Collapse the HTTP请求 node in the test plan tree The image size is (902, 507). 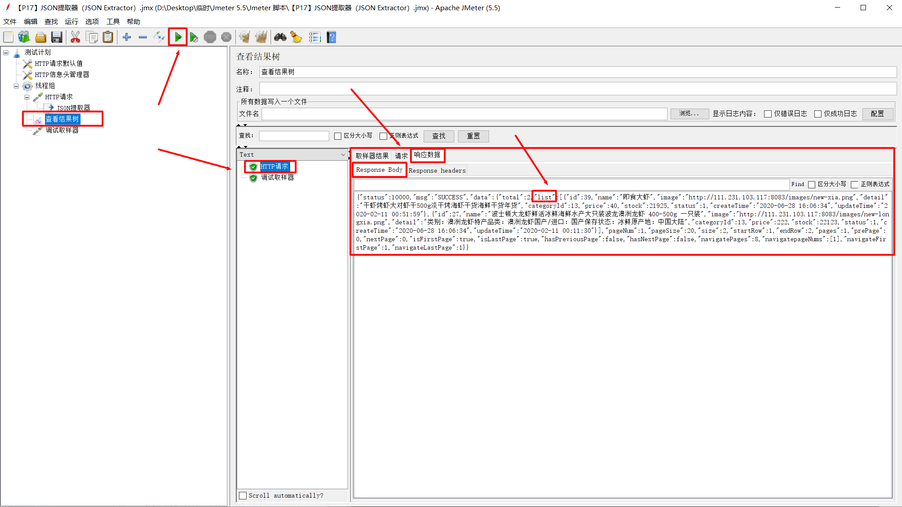[x=27, y=97]
